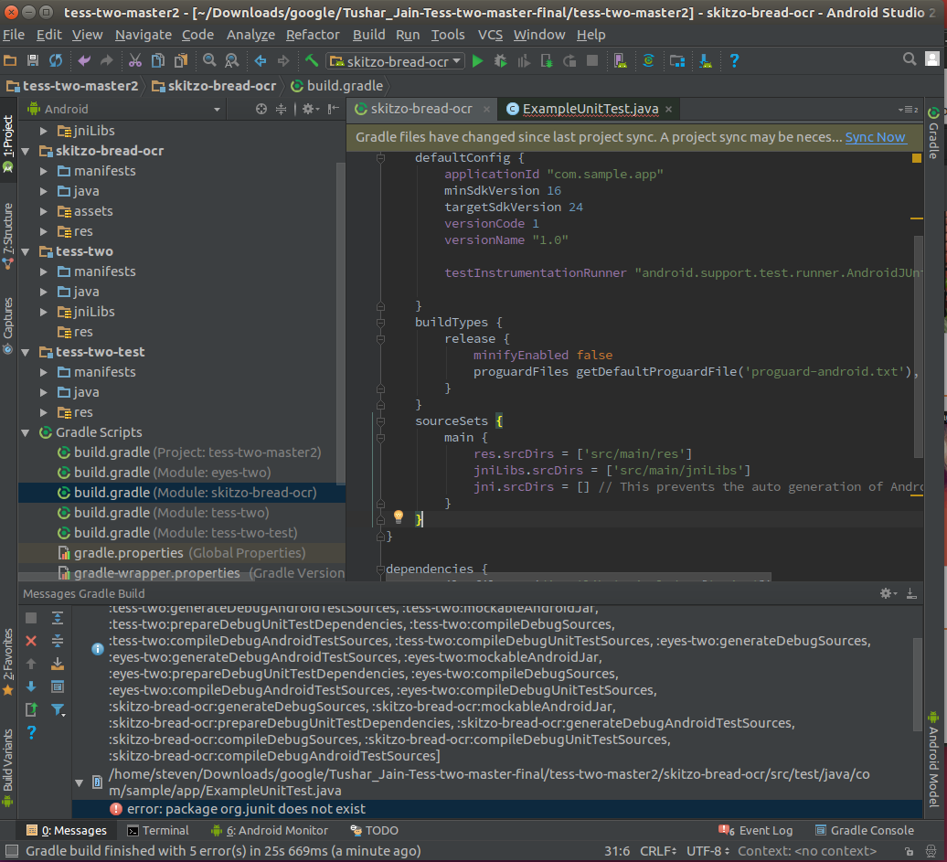Click the Sync Now link
This screenshot has height=862, width=947.
point(875,137)
